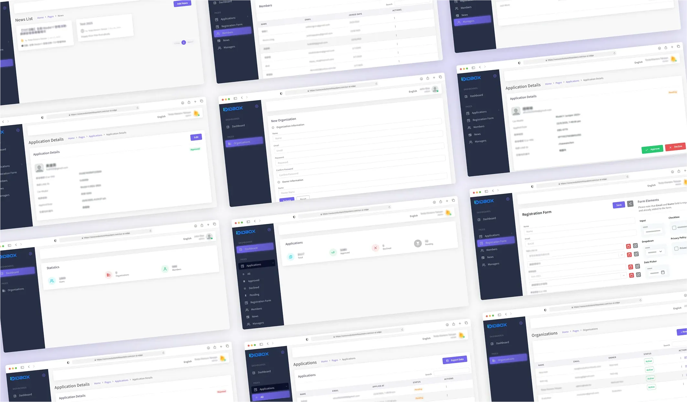Select Pending in the Applications sidebar submenu
The height and width of the screenshot is (402, 687).
click(x=254, y=295)
